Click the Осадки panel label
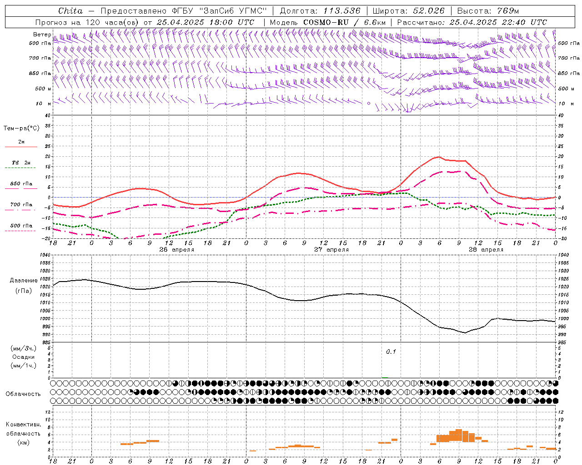This screenshot has width=582, height=465. [24, 357]
